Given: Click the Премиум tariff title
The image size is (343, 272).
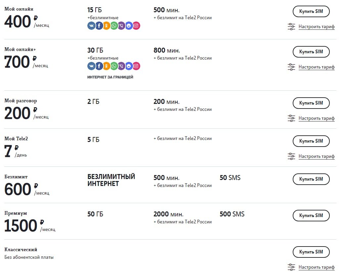Looking at the screenshot, I should point(16,213).
